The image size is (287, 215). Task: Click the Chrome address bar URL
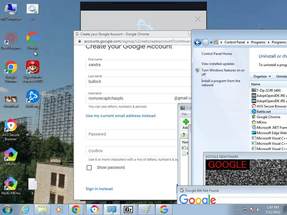pos(137,41)
